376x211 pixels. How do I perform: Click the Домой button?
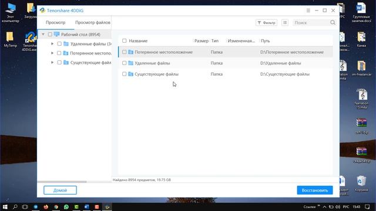60,190
